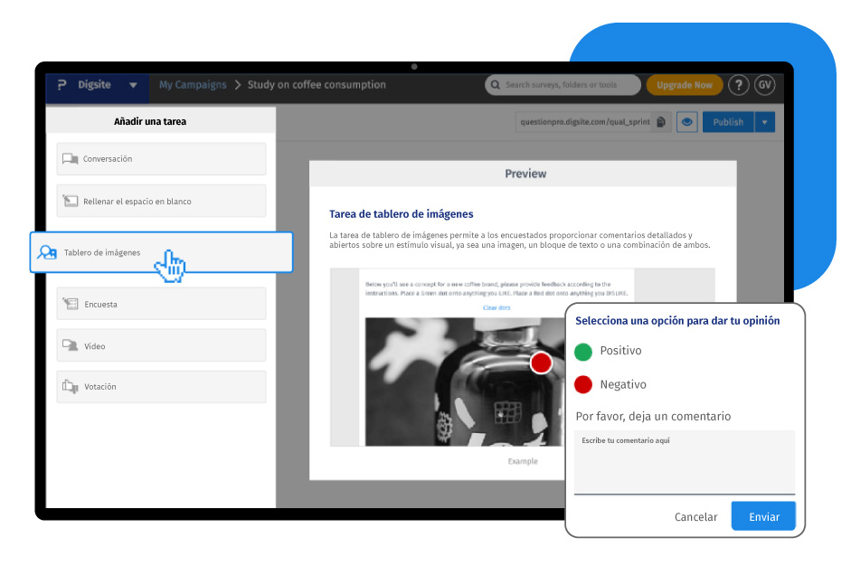The width and height of the screenshot is (851, 566).
Task: Click the Tarea de tablero de imágenes heading
Action: pos(401,213)
